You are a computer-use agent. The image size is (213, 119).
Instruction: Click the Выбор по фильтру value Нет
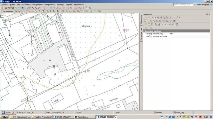coord(172,34)
